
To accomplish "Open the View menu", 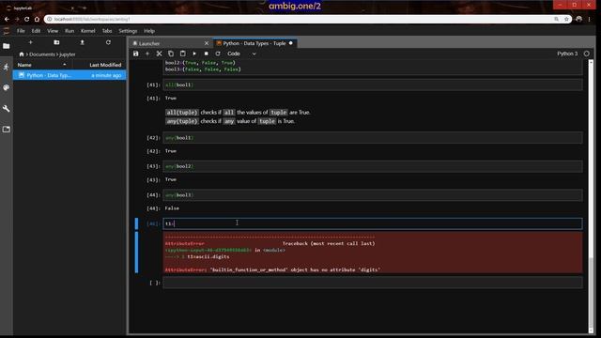I will [x=53, y=31].
